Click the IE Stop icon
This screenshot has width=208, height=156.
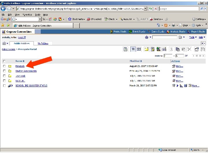point(156,9)
